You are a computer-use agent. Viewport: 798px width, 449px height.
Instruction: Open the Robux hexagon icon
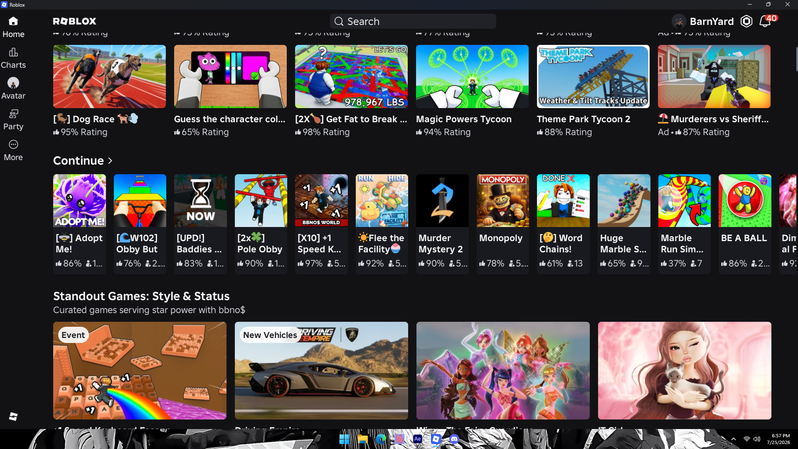click(x=746, y=21)
